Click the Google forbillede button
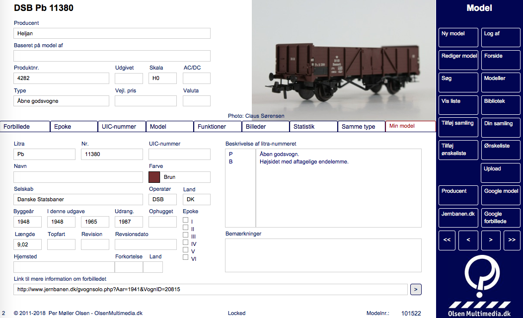Image resolution: width=523 pixels, height=318 pixels. [x=501, y=218]
